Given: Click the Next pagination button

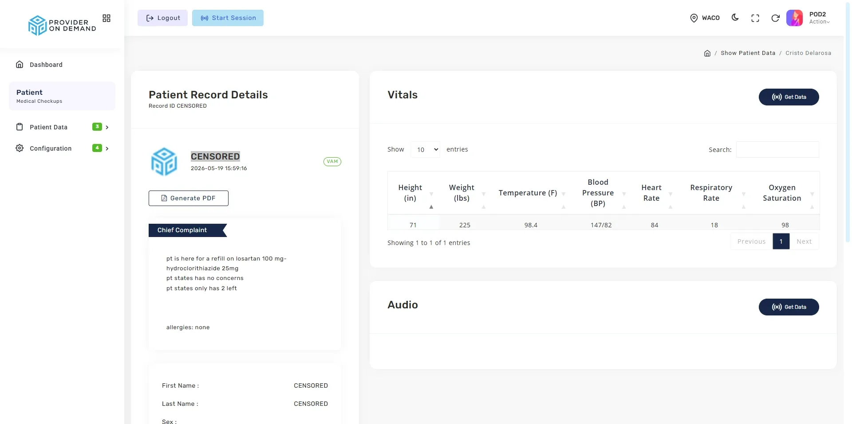Looking at the screenshot, I should click(x=804, y=241).
